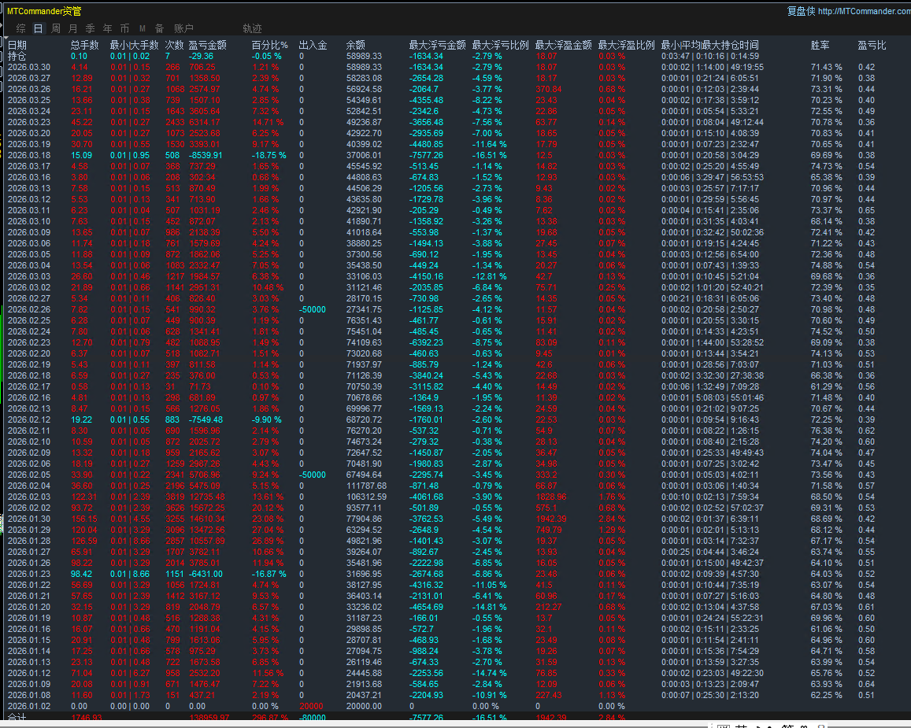Image resolution: width=911 pixels, height=728 pixels.
Task: Click the 复盘侠 label link
Action: pyautogui.click(x=801, y=11)
